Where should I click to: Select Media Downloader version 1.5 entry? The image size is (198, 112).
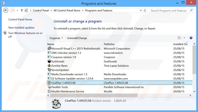tap(69, 74)
